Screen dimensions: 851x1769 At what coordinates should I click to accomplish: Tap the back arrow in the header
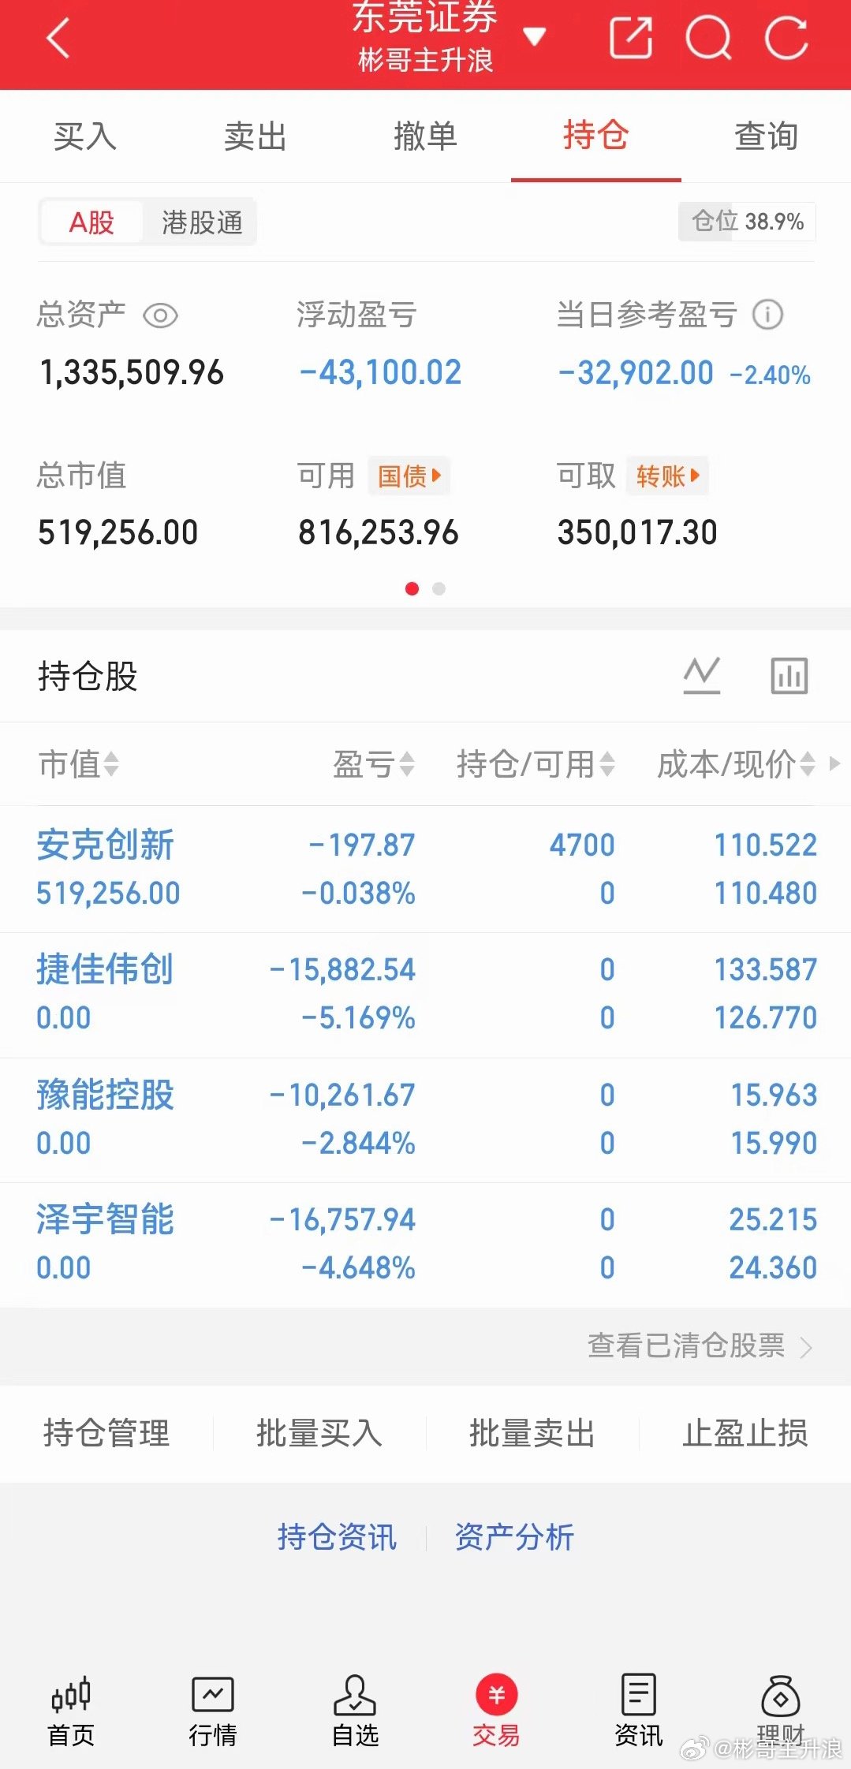tap(58, 37)
